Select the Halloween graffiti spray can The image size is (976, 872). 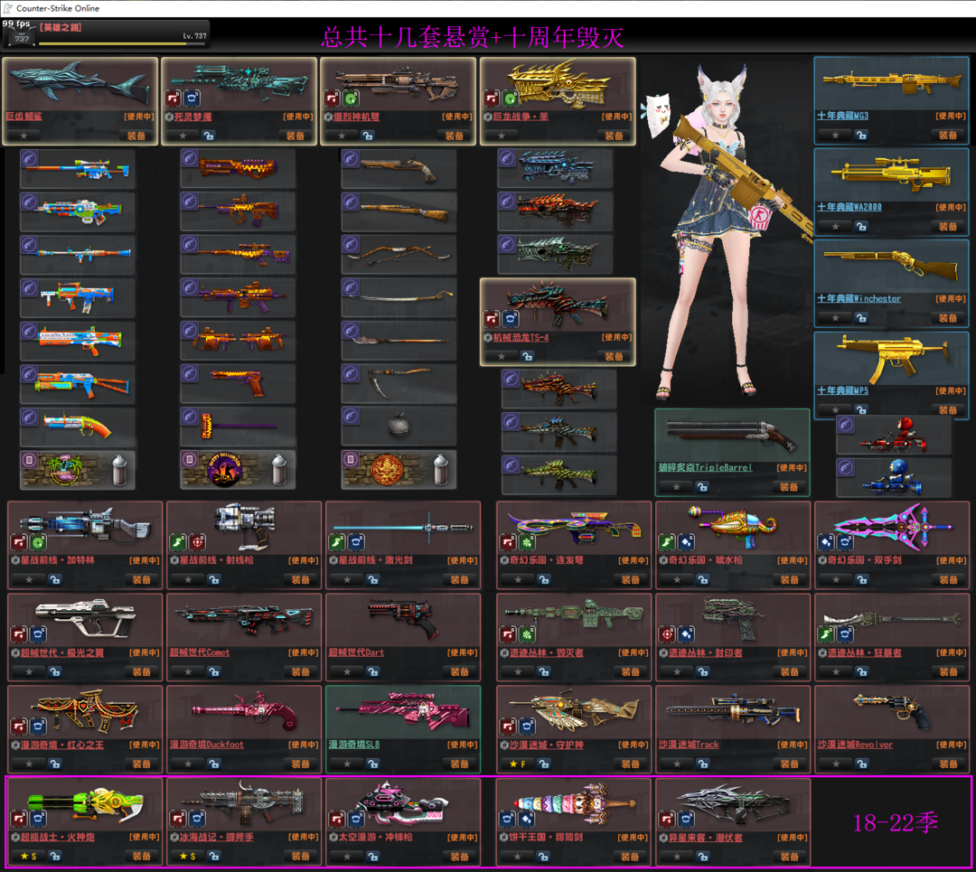point(237,470)
